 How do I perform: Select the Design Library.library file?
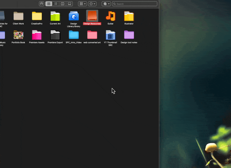point(74,16)
